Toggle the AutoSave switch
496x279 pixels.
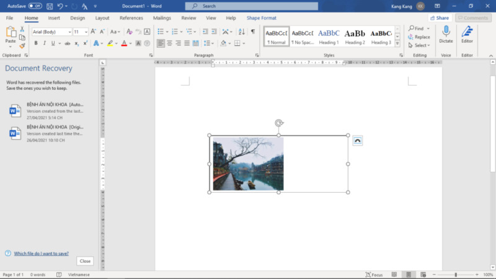click(x=35, y=6)
